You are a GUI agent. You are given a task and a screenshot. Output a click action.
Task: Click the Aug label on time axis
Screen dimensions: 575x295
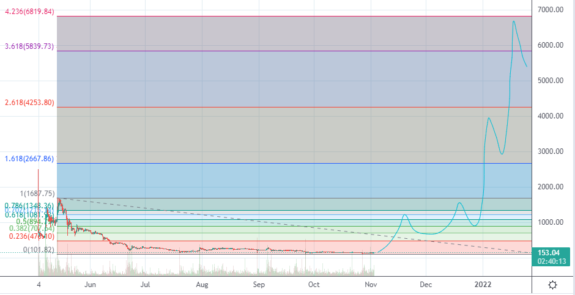[x=202, y=285]
